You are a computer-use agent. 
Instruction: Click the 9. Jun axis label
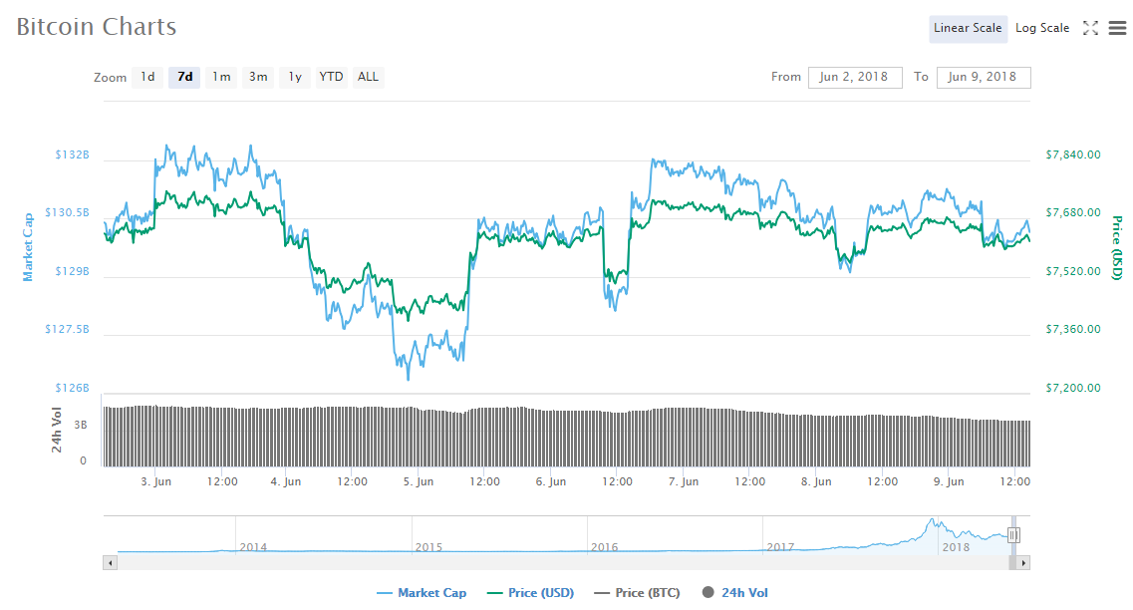pos(949,481)
